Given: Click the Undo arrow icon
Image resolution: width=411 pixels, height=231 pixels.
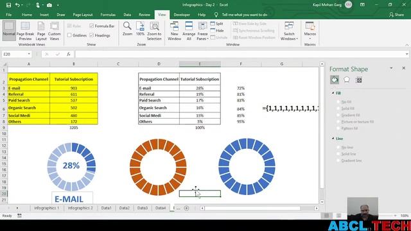Looking at the screenshot, I should pyautogui.click(x=17, y=5).
